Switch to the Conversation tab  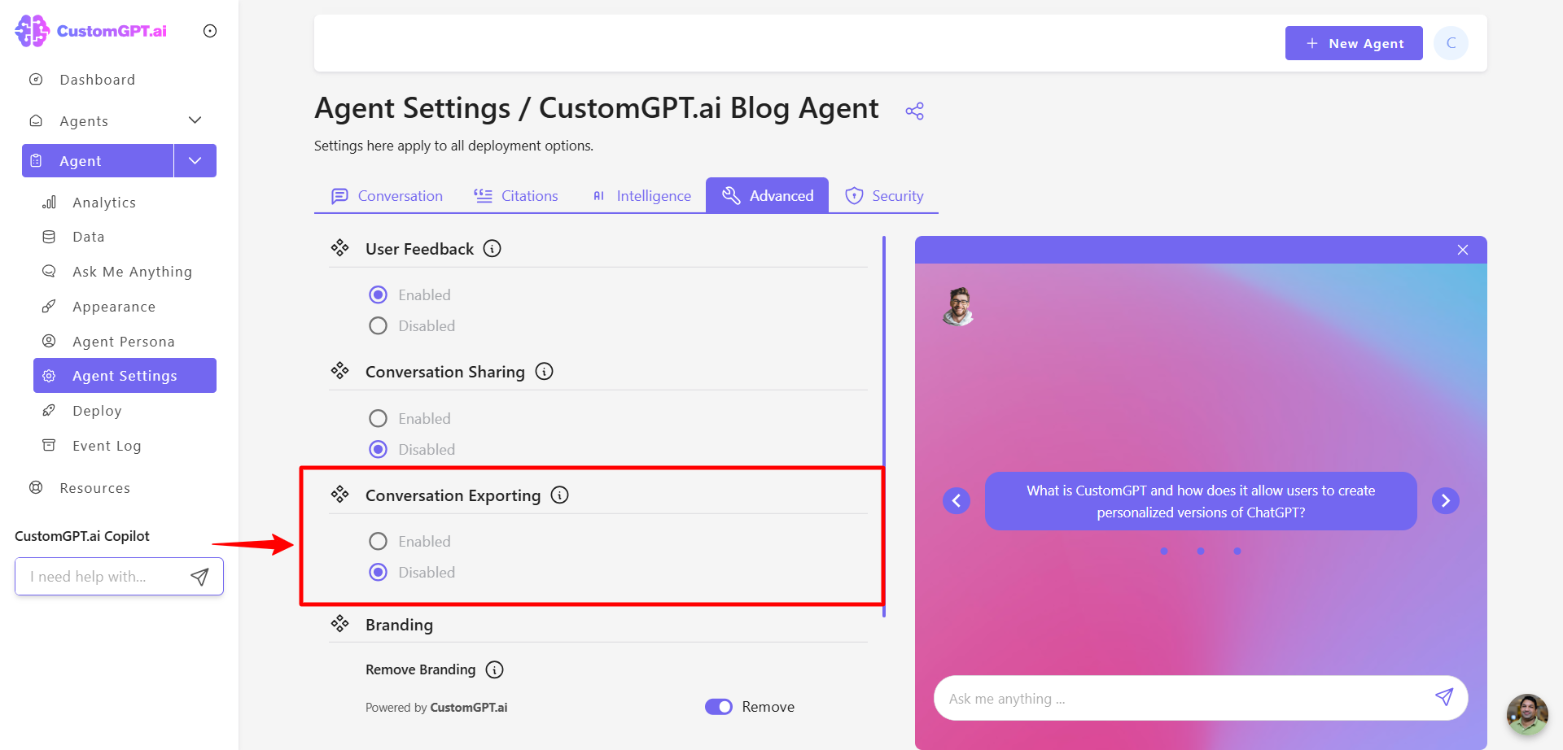(x=387, y=196)
